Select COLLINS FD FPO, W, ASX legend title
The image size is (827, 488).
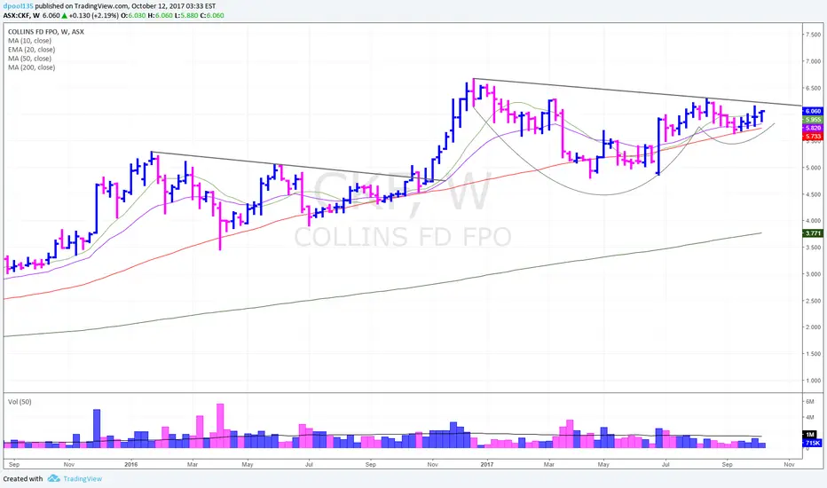click(x=46, y=32)
